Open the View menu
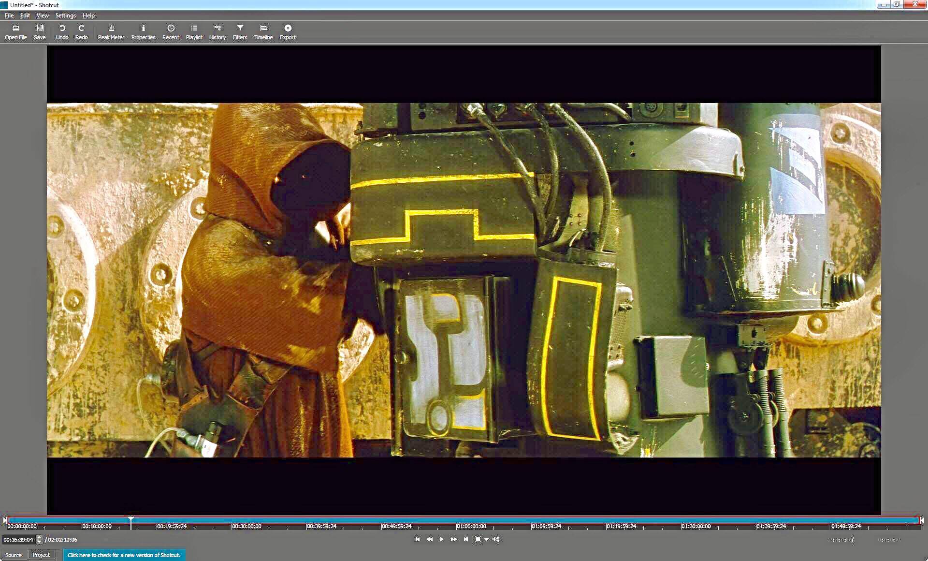The image size is (928, 561). click(x=43, y=15)
